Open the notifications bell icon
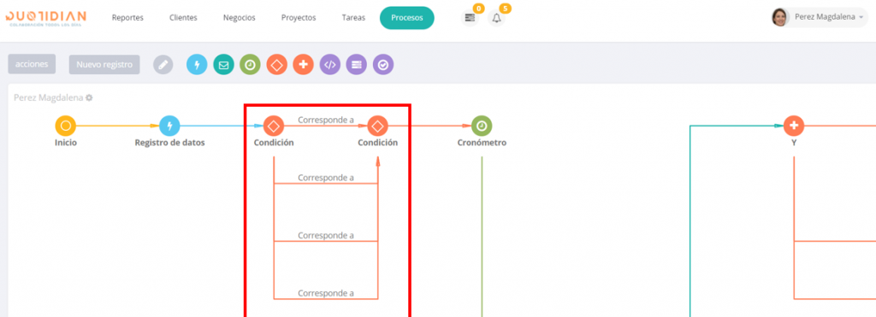The image size is (876, 317). point(497,18)
